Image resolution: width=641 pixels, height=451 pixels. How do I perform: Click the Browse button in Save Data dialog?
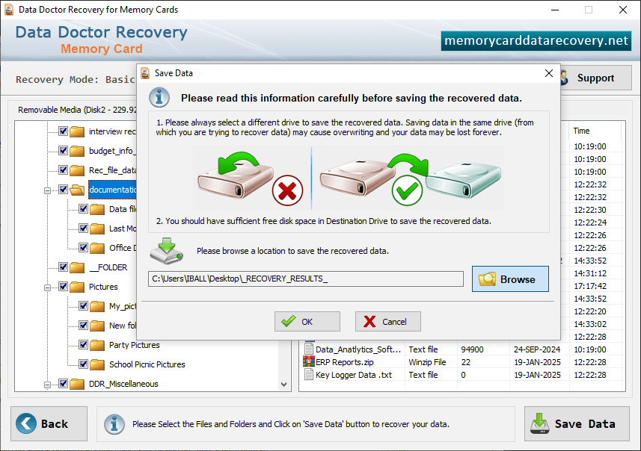click(510, 279)
